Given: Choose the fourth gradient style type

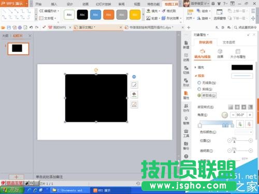Looking at the screenshot, I should 250,107.
